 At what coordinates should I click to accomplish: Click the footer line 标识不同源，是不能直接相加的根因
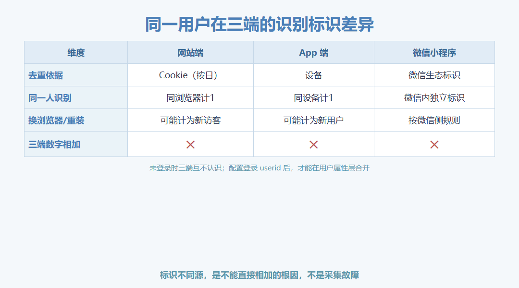click(x=259, y=275)
